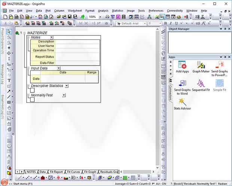Switch to the Fit Graph sheet tab
Viewport: 232px width, 186px height.
90,172
